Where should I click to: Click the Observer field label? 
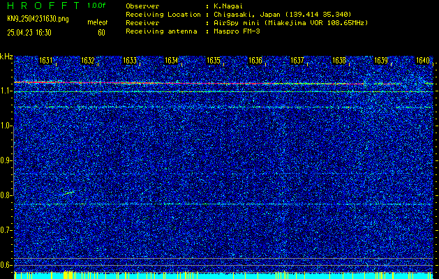(142, 6)
